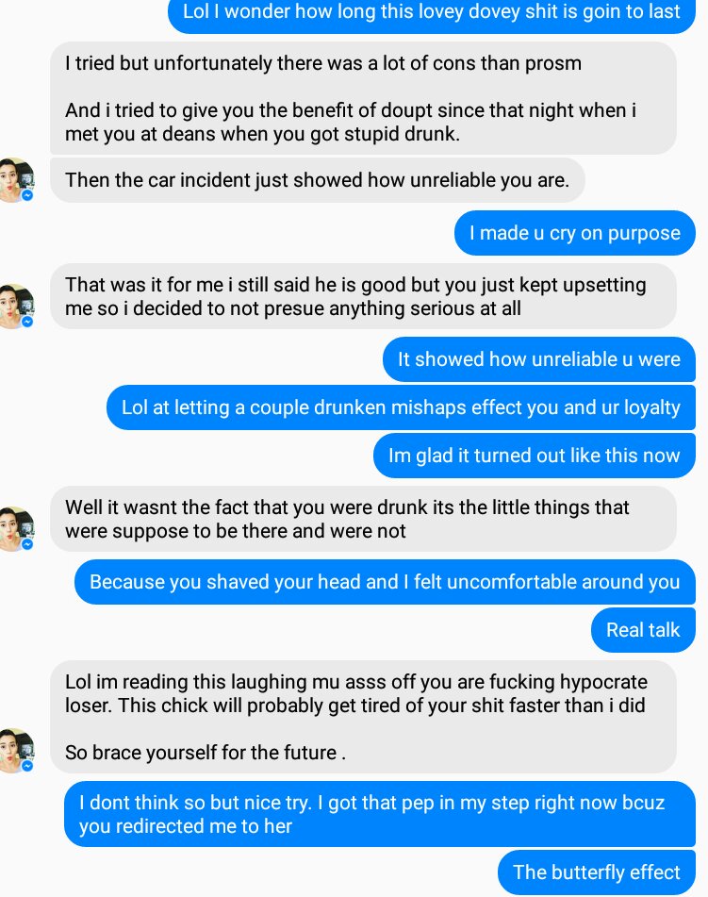This screenshot has height=897, width=708.
Task: Select 'Because you shaved your head' message
Action: coord(385,582)
